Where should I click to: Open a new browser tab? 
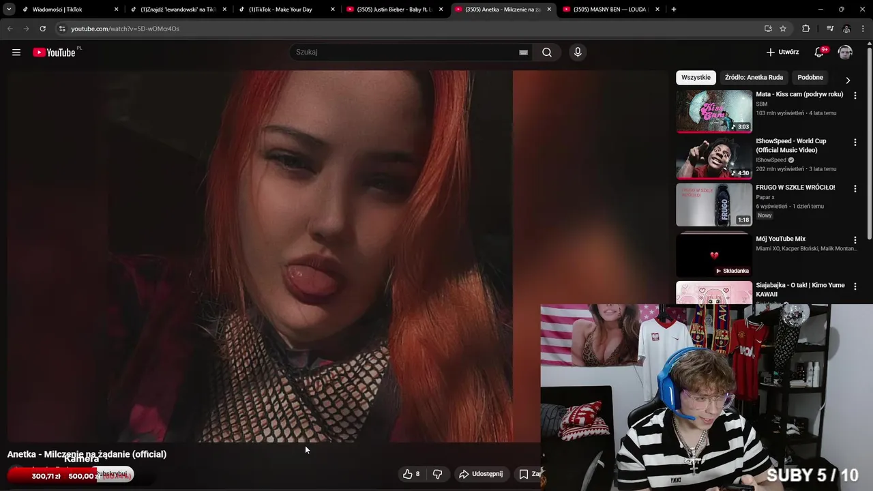(x=674, y=10)
